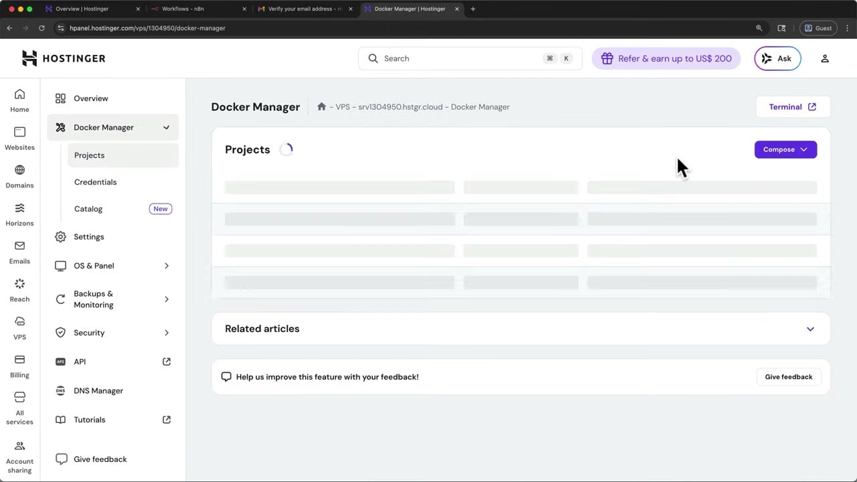Click the Hostinger logo
Image resolution: width=857 pixels, height=482 pixels.
coord(64,58)
